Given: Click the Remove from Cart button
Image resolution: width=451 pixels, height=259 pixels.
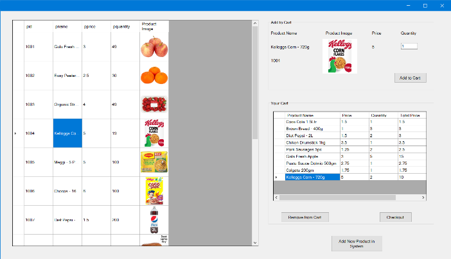Looking at the screenshot, I should [305, 217].
